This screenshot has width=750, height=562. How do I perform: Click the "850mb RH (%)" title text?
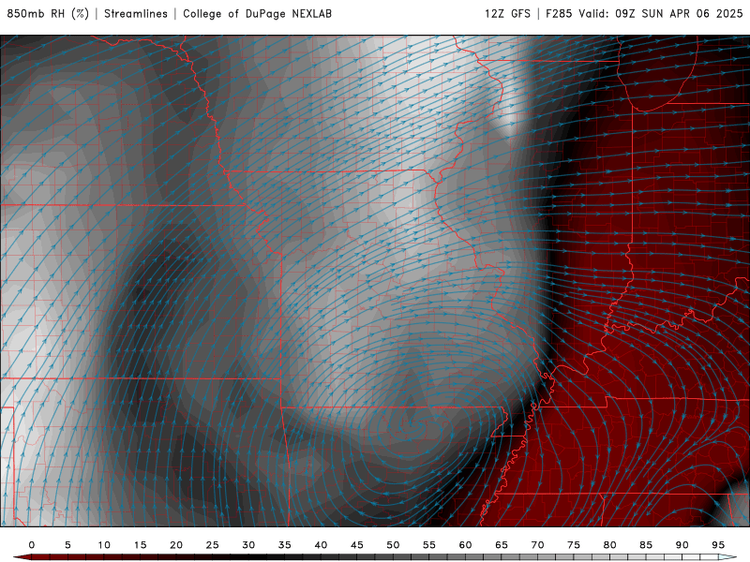point(49,14)
